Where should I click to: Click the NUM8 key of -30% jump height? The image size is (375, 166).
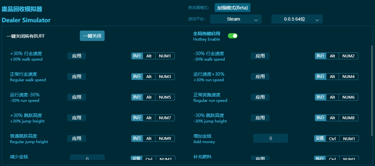click(x=349, y=118)
